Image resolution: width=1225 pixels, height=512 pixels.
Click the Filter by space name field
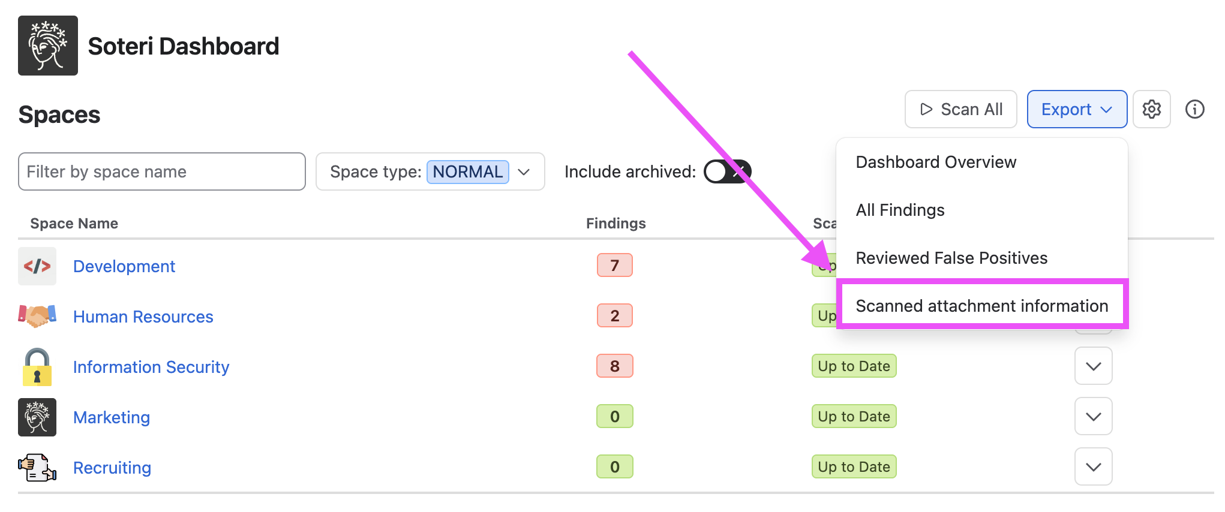click(x=162, y=171)
